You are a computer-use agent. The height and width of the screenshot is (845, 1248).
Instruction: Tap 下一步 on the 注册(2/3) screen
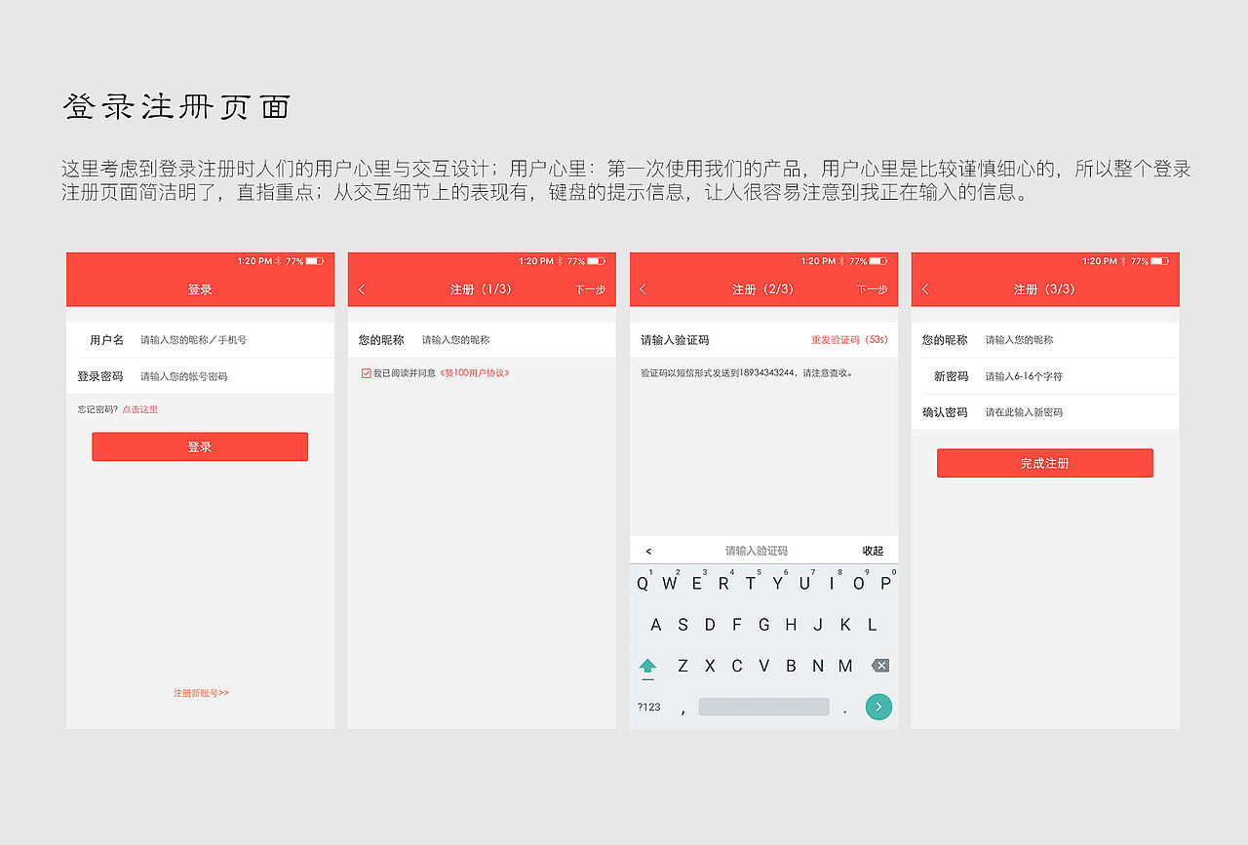872,289
